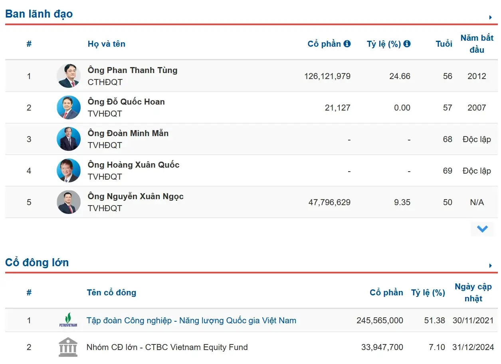Open the arrow beside Ban lãnh đạo header

(x=491, y=17)
